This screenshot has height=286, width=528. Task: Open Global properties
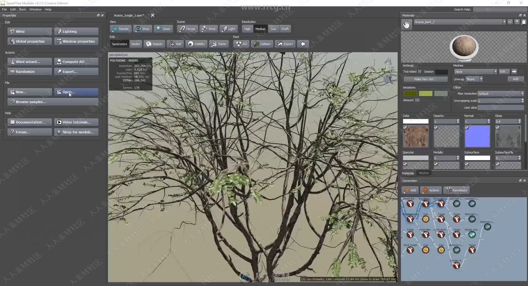[30, 41]
